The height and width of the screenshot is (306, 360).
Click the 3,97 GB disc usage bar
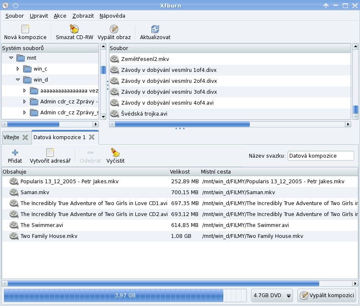click(x=125, y=295)
